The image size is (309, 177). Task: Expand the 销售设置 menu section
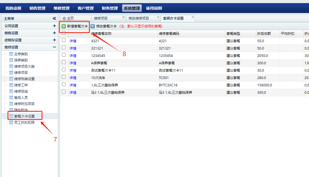pos(54,33)
